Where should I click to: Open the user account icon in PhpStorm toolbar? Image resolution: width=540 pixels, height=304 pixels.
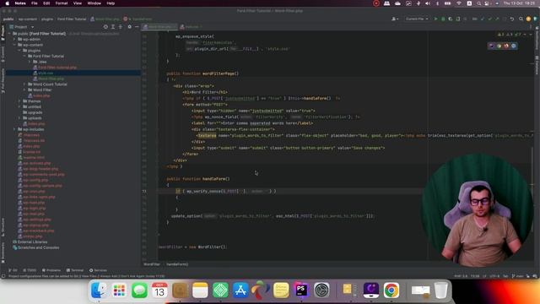pos(395,19)
